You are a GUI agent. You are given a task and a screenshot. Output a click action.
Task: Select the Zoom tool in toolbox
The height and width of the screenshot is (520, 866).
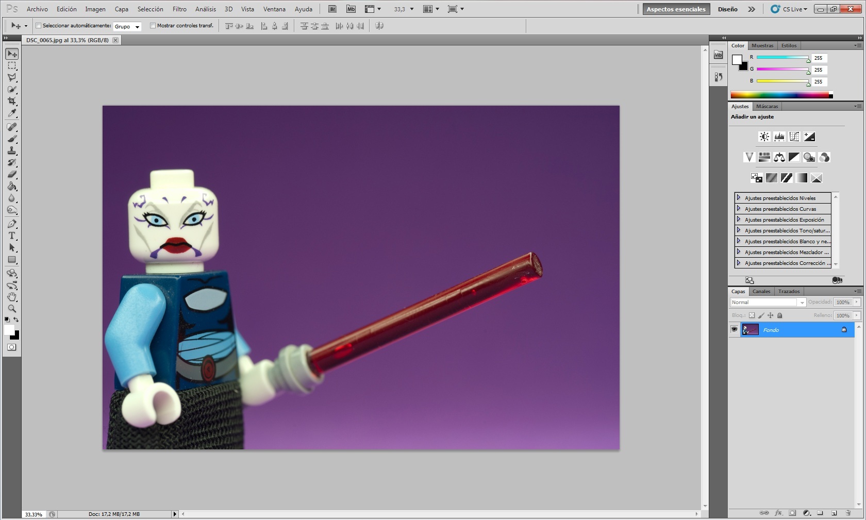click(x=12, y=309)
